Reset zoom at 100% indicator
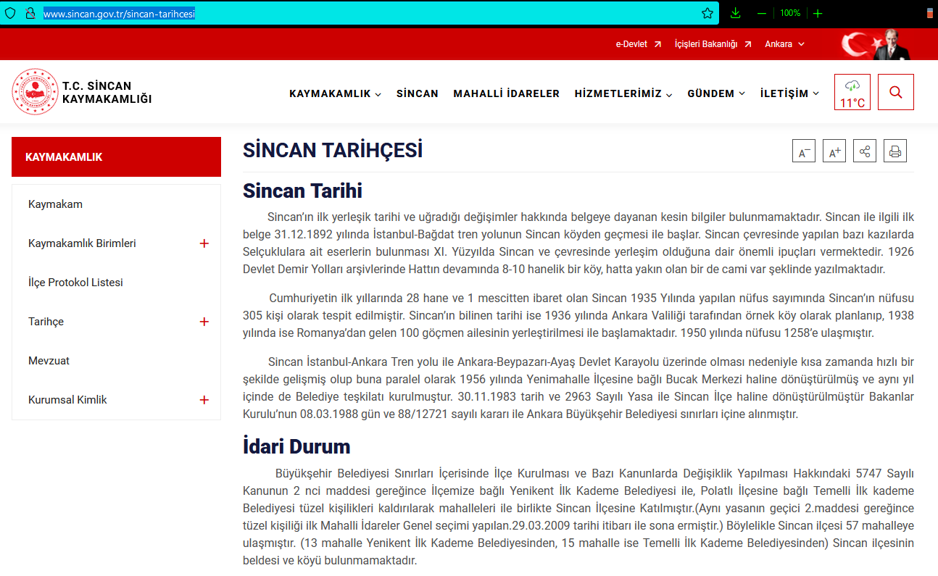This screenshot has width=938, height=576. click(790, 13)
